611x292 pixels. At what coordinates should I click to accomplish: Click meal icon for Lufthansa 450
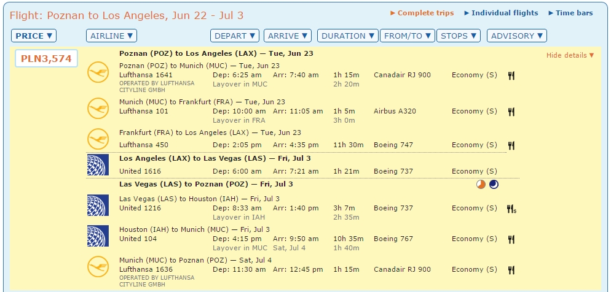click(511, 145)
